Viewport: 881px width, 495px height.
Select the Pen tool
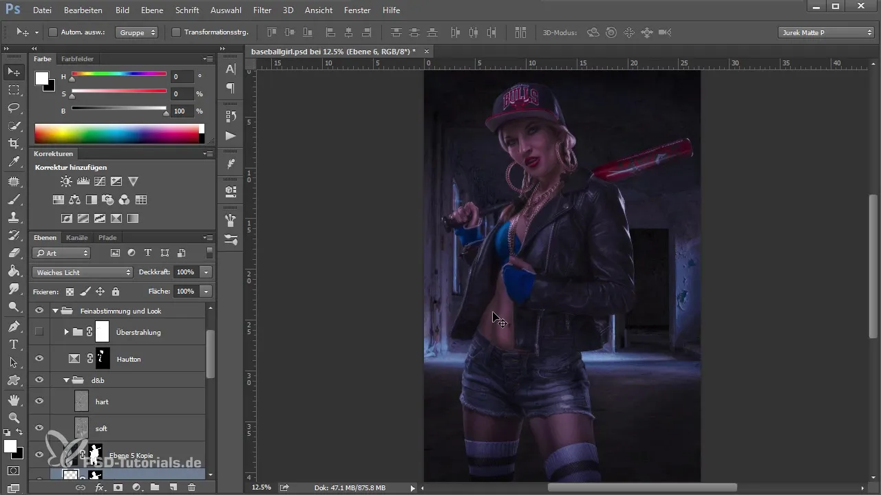[x=14, y=326]
